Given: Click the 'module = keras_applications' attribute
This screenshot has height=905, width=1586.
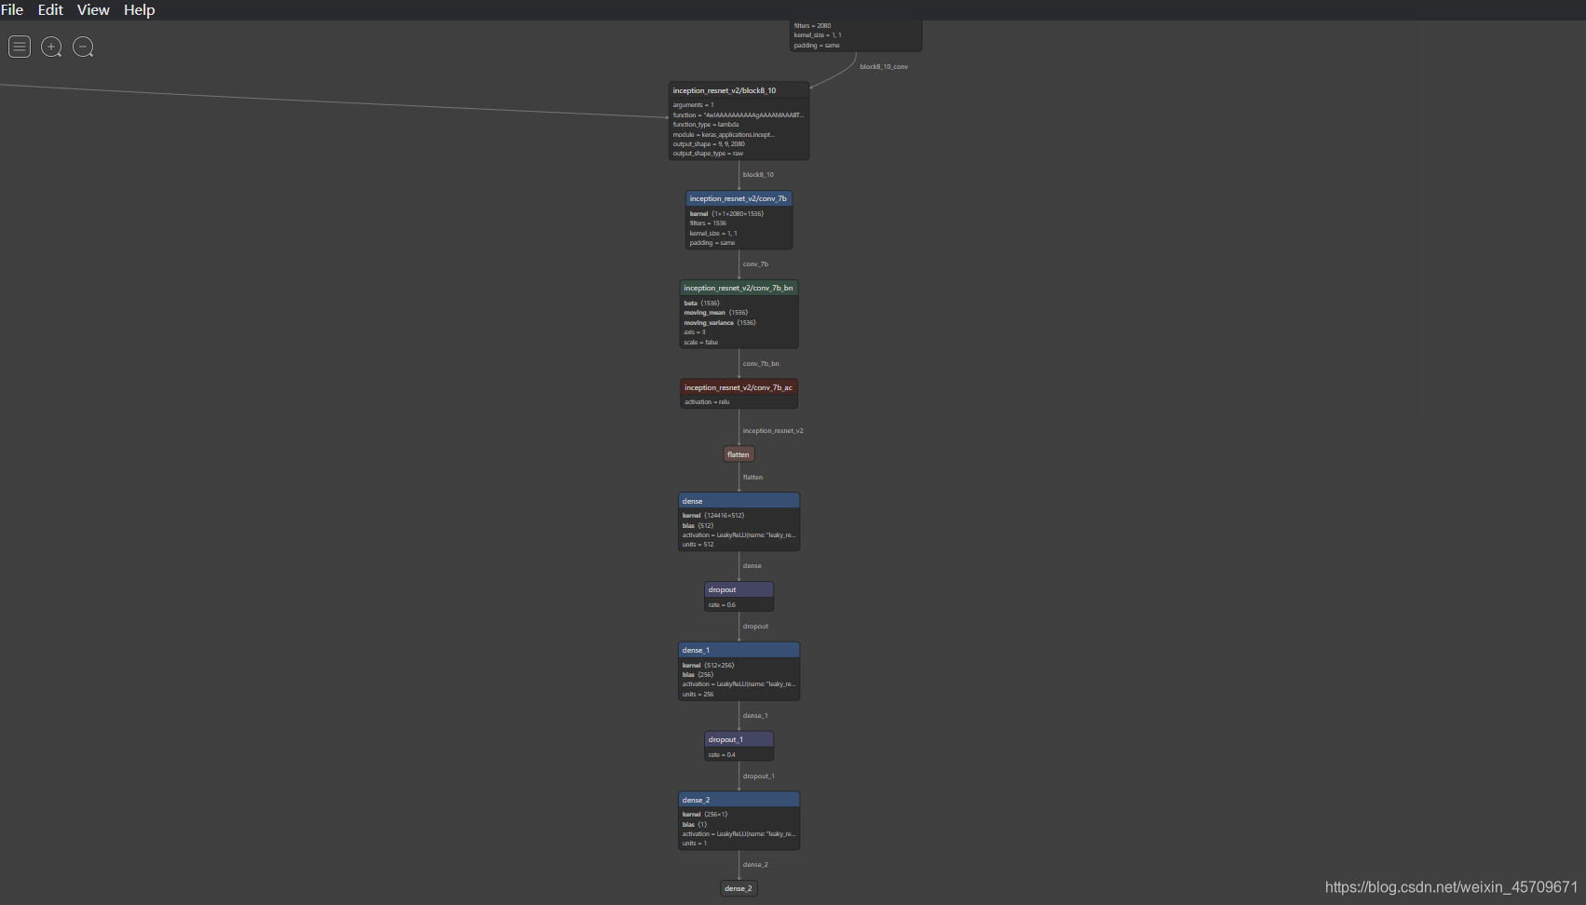Looking at the screenshot, I should 724,135.
